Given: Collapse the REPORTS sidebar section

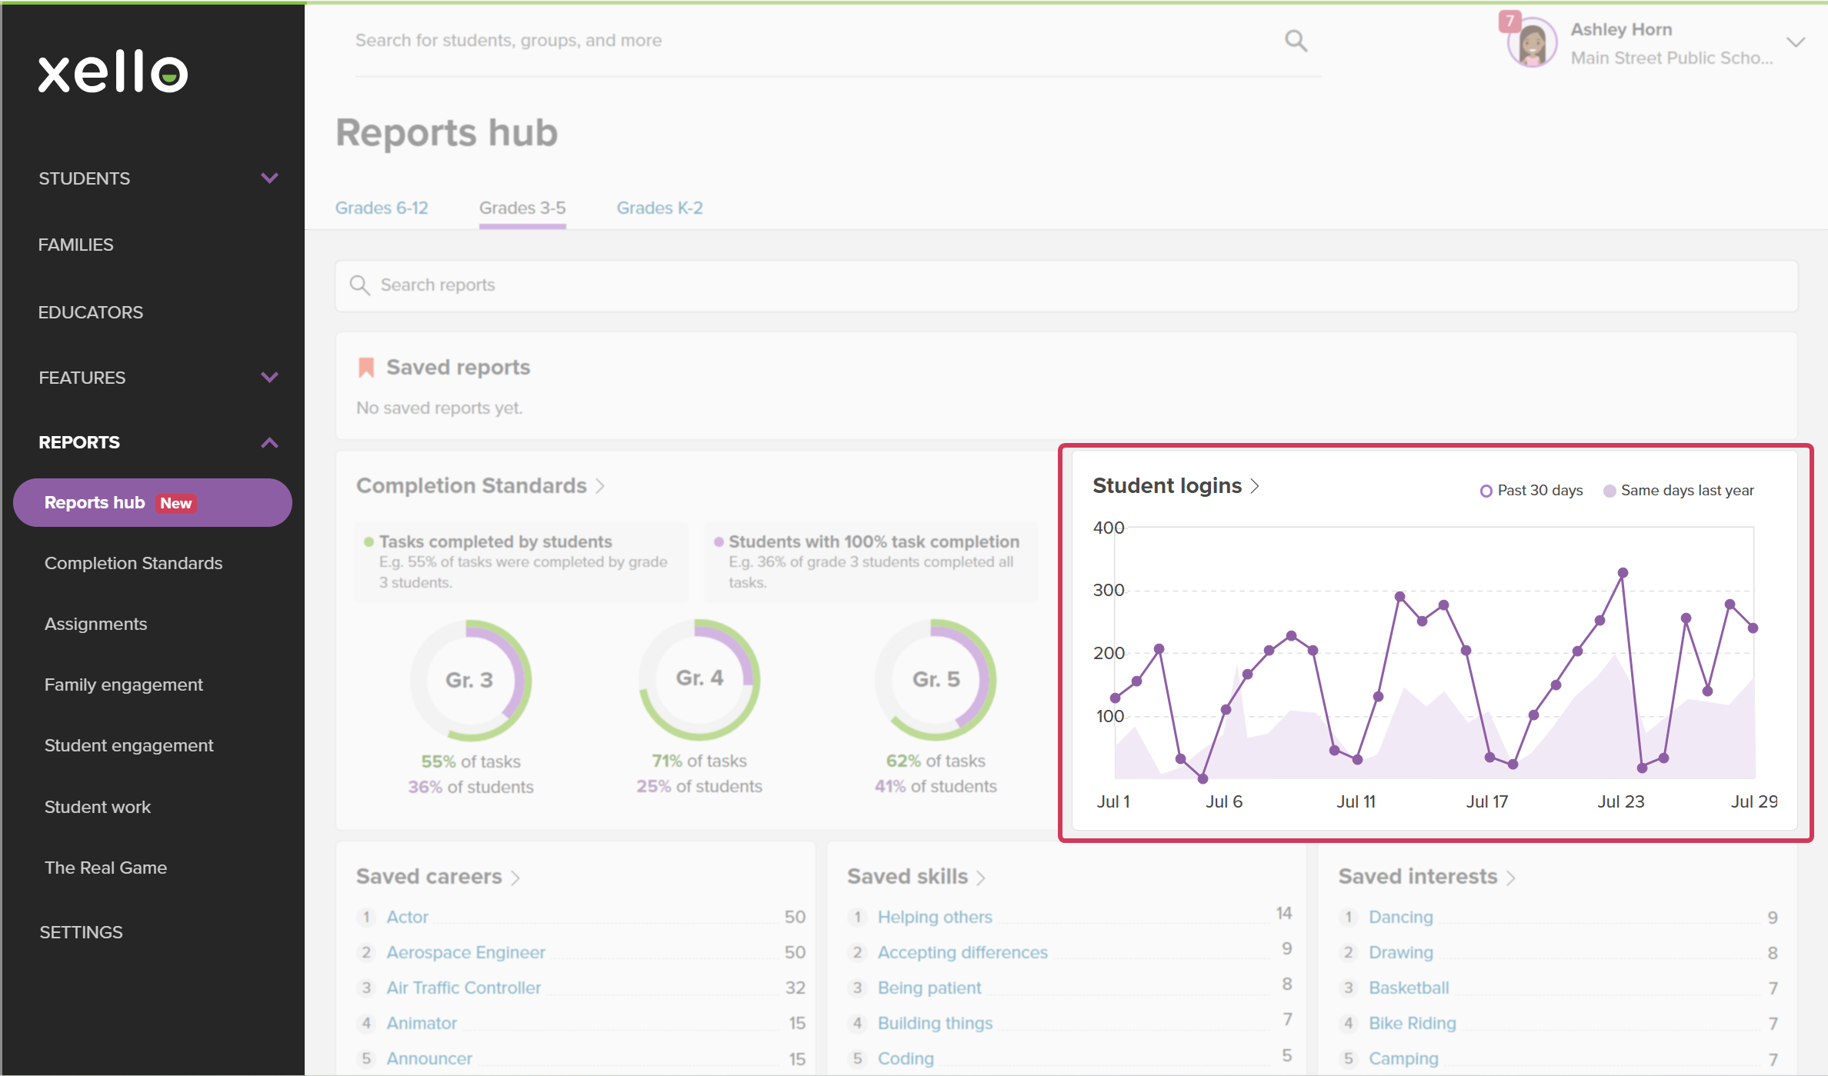Looking at the screenshot, I should click(269, 442).
